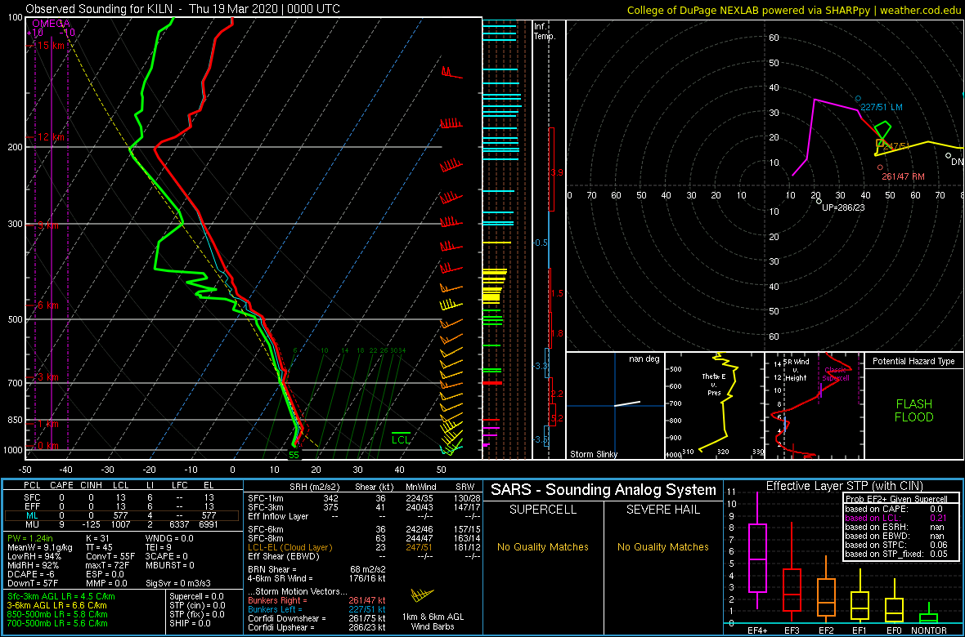
Task: Click the '227/51 LM' hodograph label
Action: pos(882,107)
